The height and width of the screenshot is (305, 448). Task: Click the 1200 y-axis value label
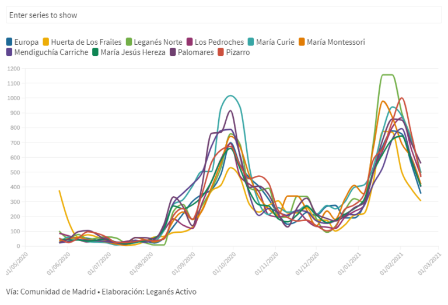click(14, 69)
